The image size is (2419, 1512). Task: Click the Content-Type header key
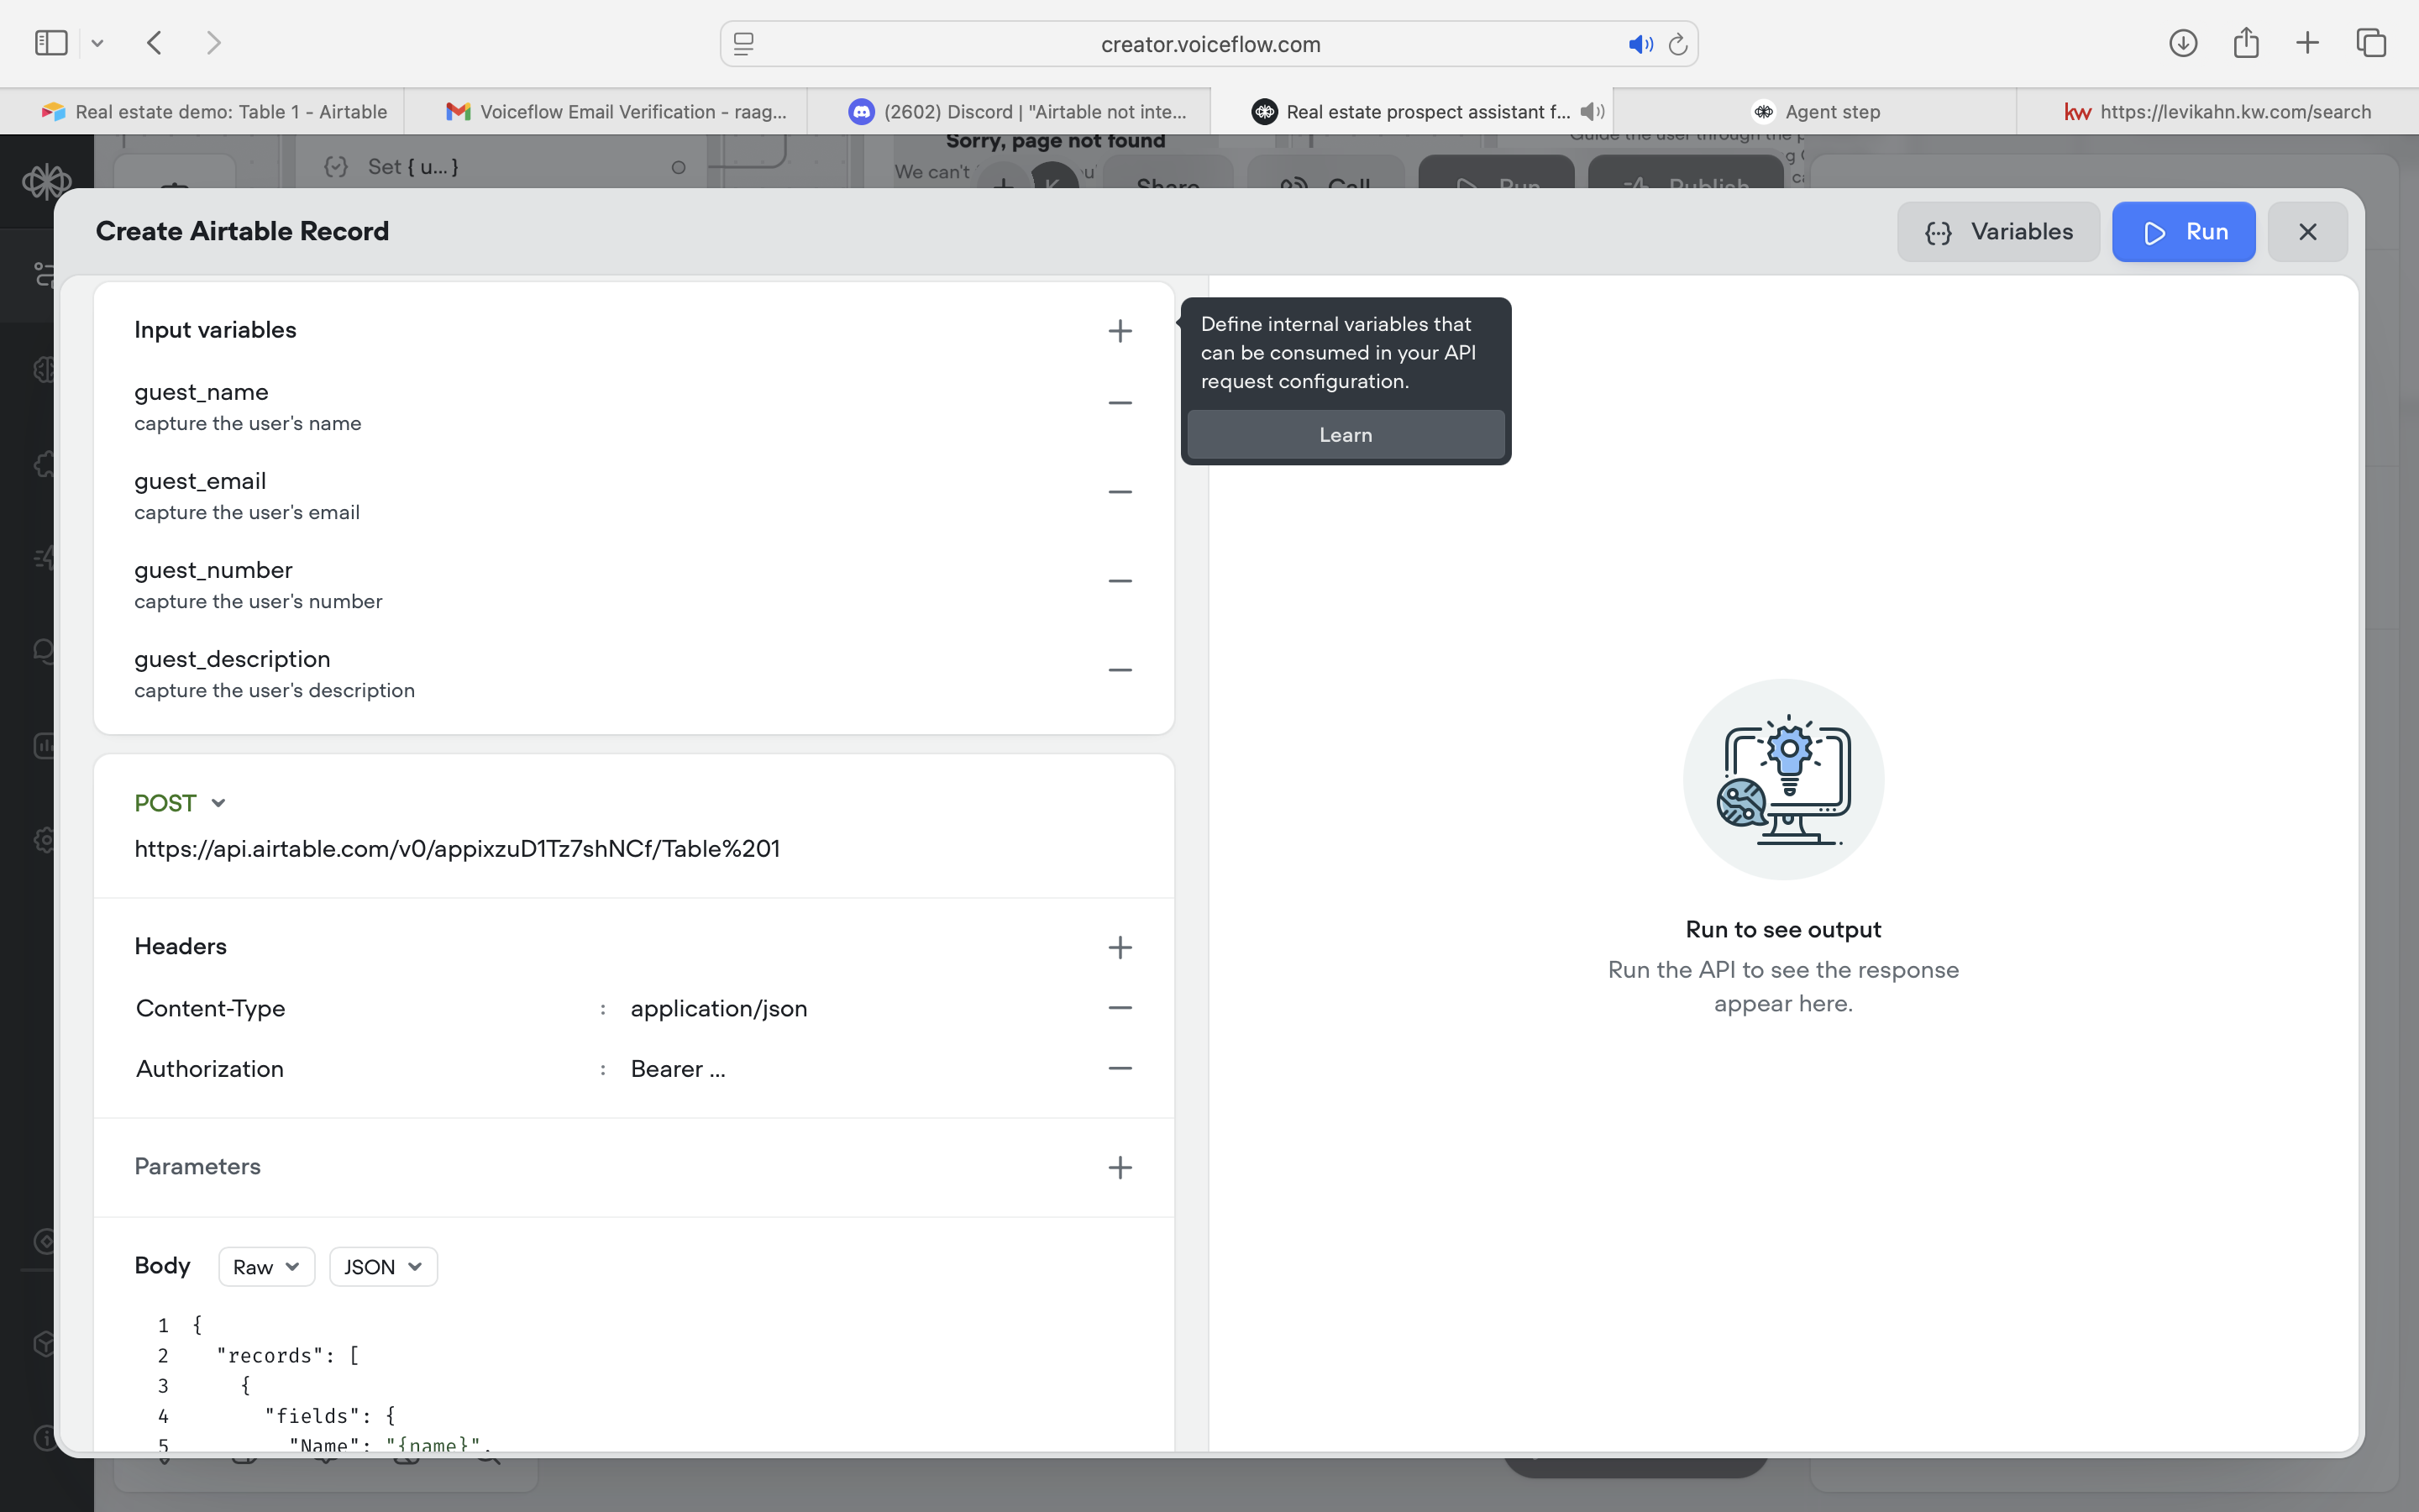pyautogui.click(x=210, y=1008)
